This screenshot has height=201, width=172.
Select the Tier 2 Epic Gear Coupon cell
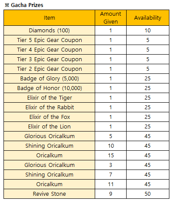[49, 69]
